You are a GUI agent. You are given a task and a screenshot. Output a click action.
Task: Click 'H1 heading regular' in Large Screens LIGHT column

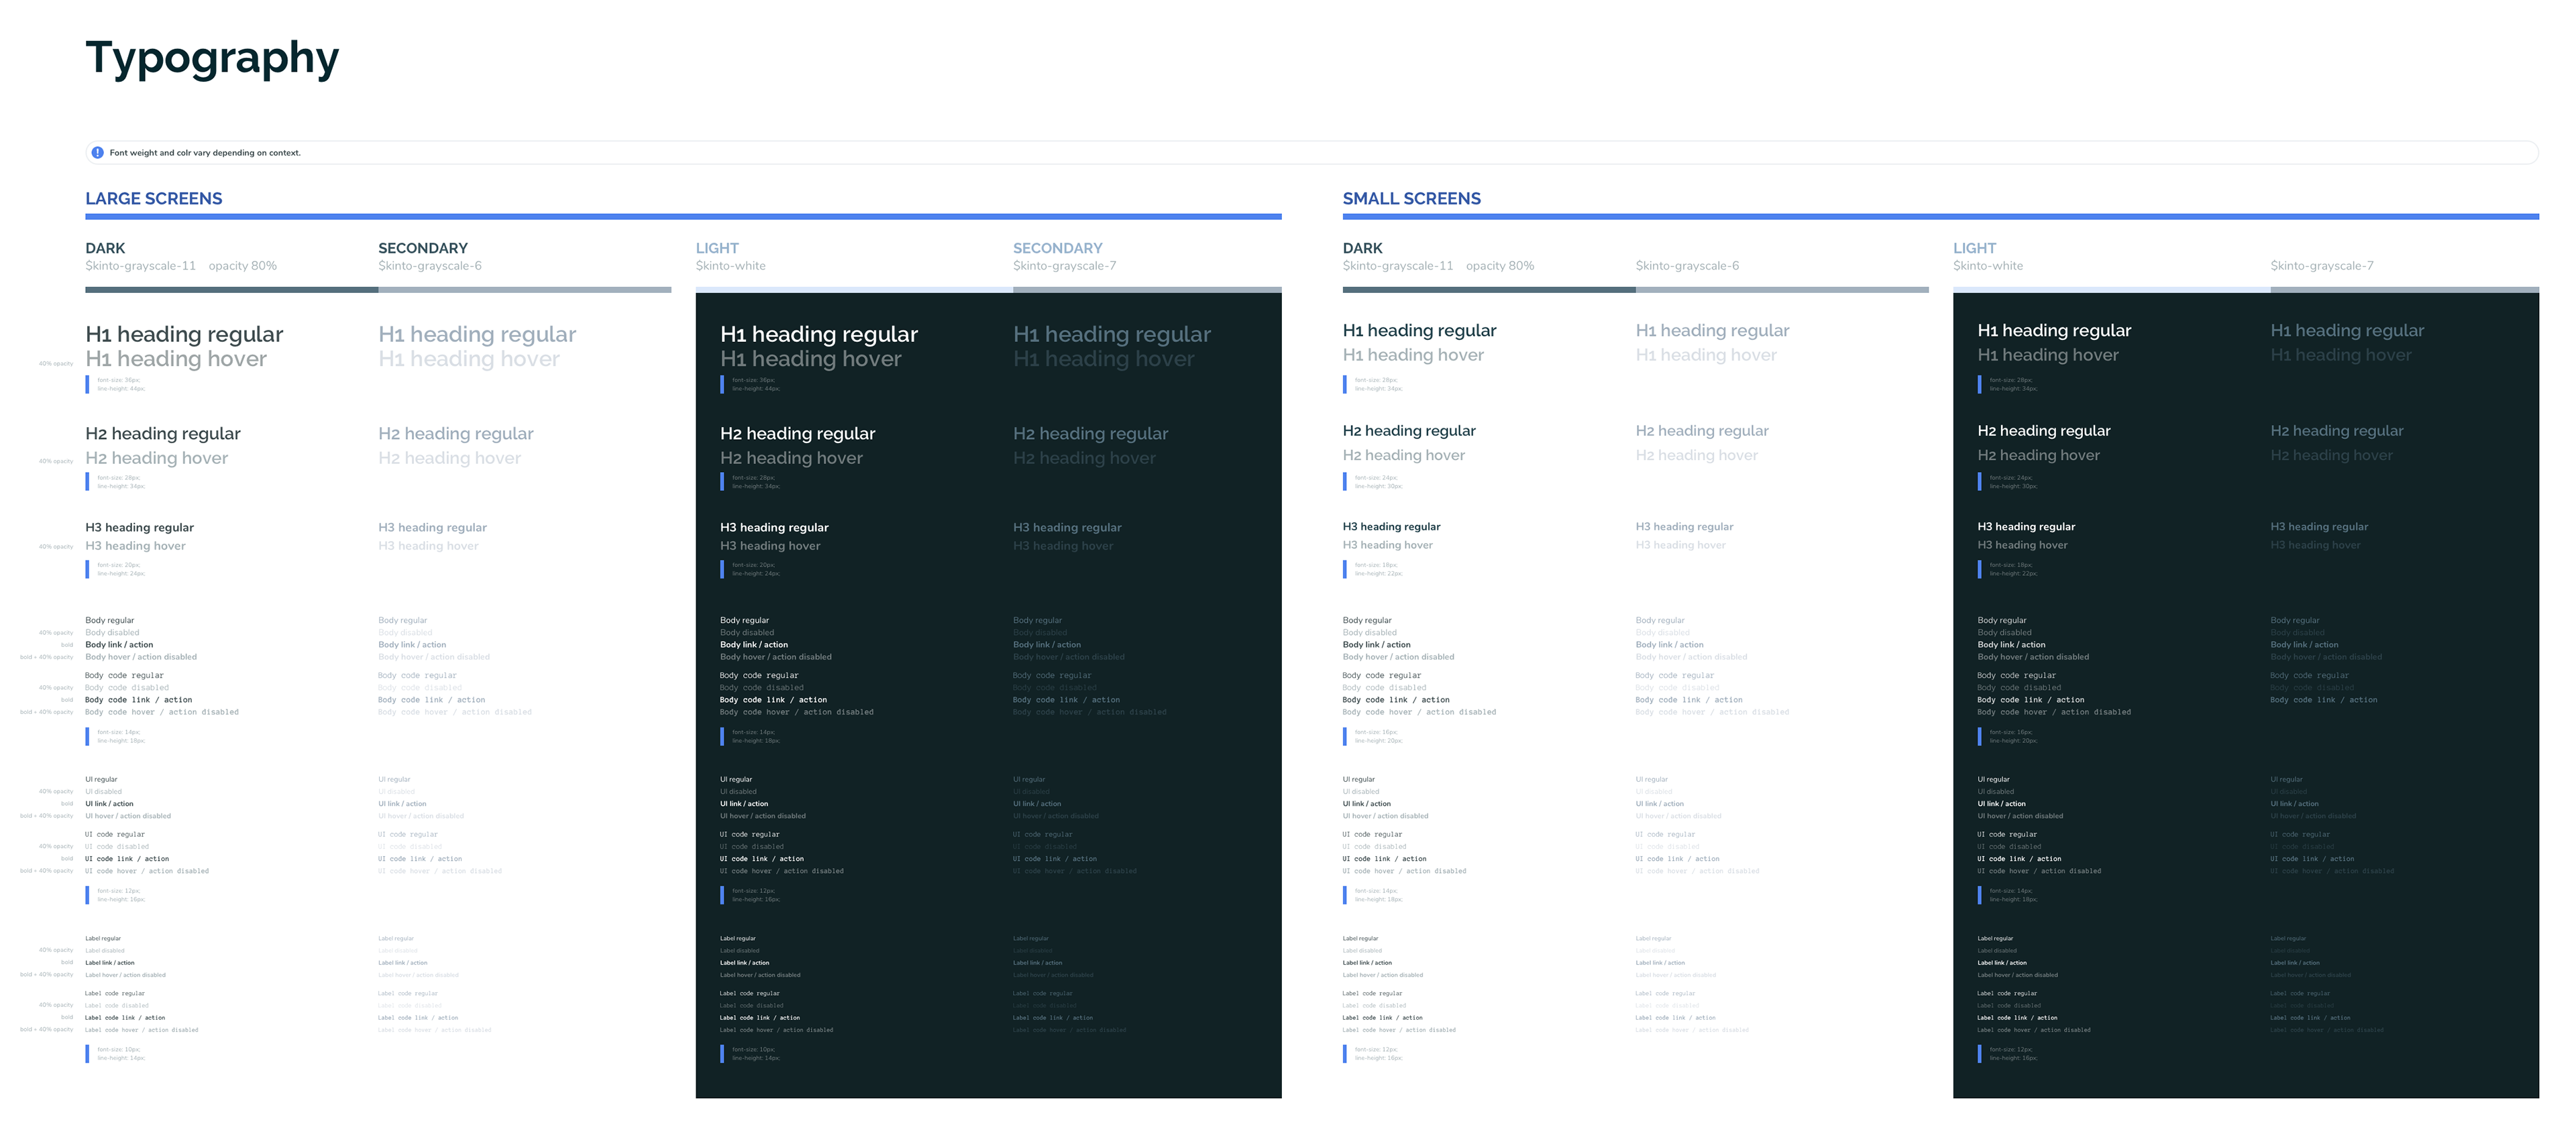click(819, 334)
